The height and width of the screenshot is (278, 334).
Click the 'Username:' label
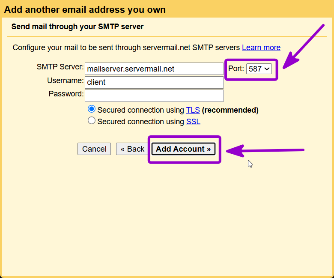click(66, 81)
